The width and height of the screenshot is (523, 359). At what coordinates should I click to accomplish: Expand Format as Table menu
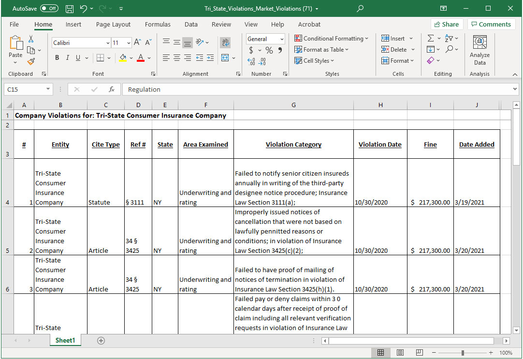(321, 50)
